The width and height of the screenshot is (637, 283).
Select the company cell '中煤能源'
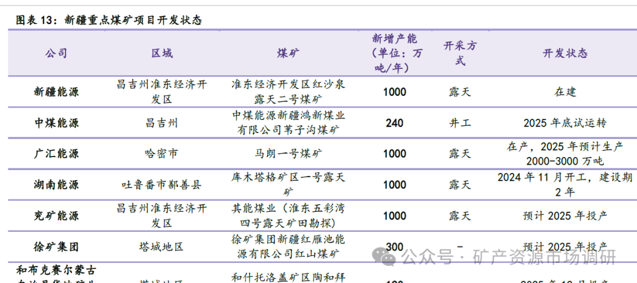56,123
